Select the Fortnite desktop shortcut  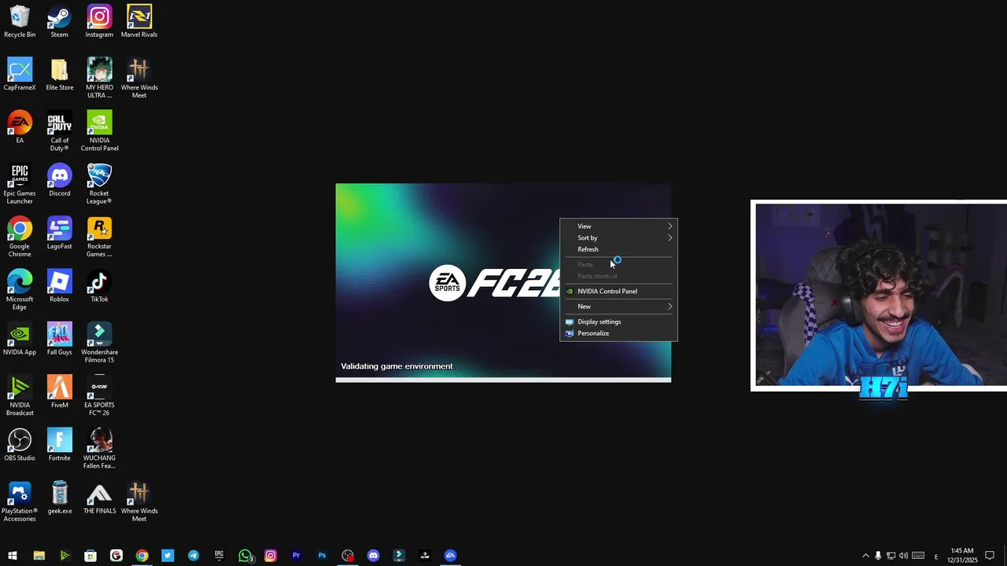click(x=60, y=445)
